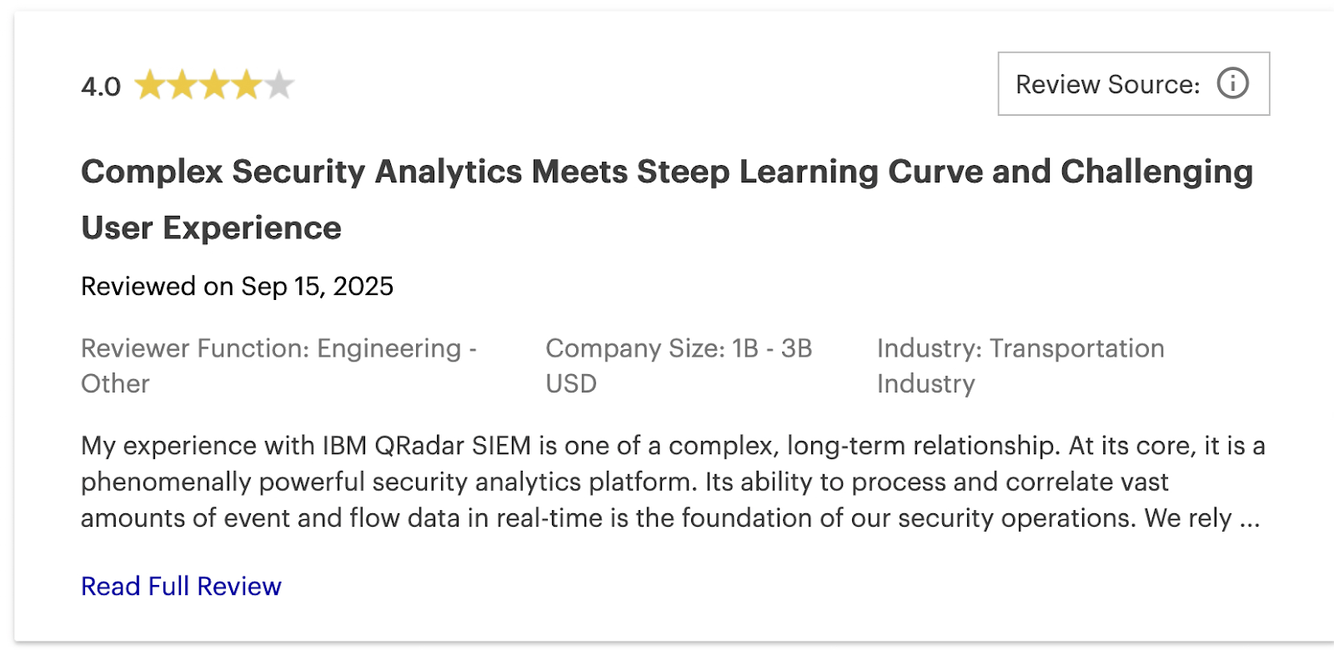Click the Read Full Review link
The height and width of the screenshot is (650, 1334).
[x=180, y=586]
